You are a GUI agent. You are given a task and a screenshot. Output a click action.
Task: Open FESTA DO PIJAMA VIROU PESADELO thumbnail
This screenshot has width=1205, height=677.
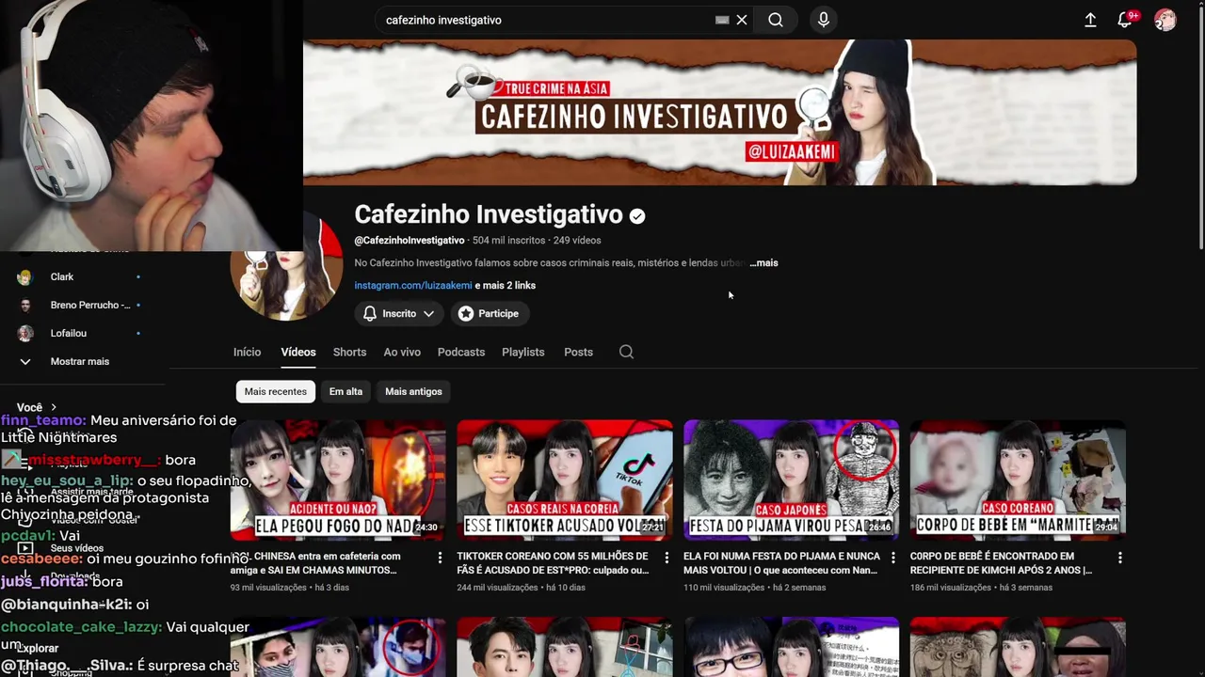coord(791,480)
